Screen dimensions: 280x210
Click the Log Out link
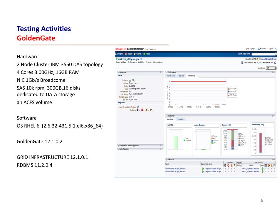(271, 49)
